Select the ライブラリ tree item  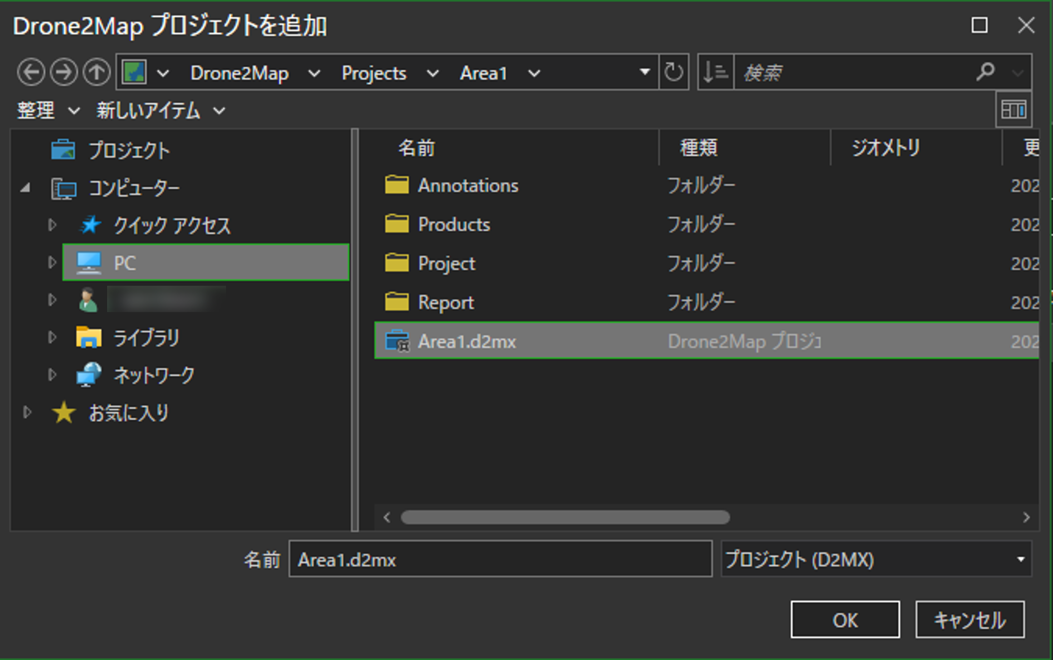pyautogui.click(x=146, y=338)
